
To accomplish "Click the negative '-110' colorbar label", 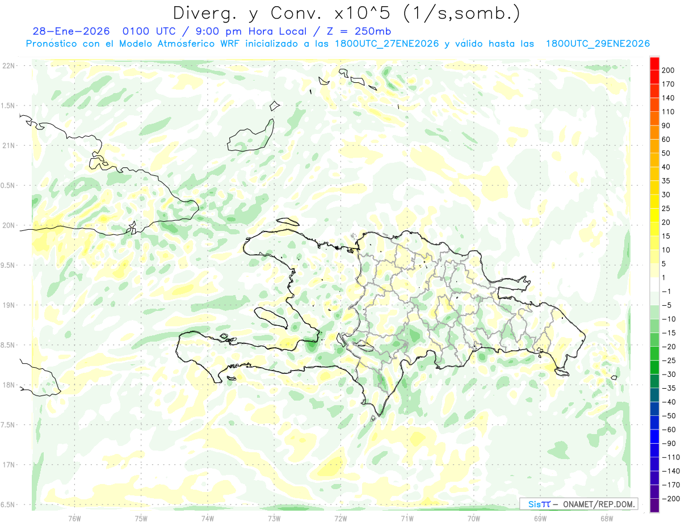I will point(671,457).
